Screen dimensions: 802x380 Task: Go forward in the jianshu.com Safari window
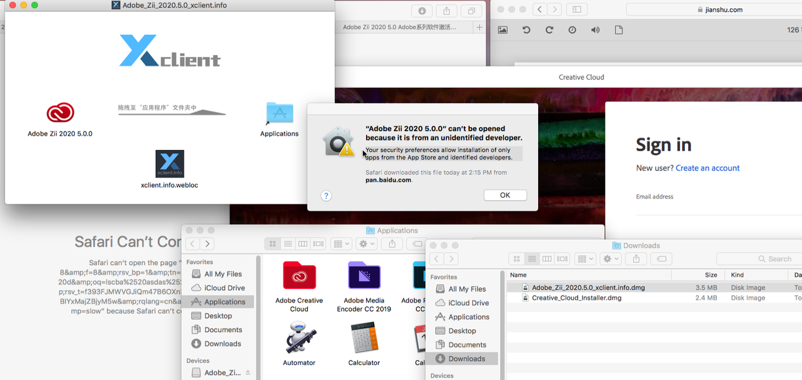point(555,10)
